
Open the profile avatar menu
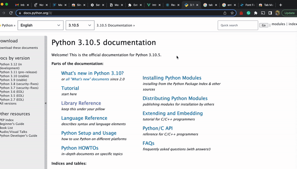(277, 13)
